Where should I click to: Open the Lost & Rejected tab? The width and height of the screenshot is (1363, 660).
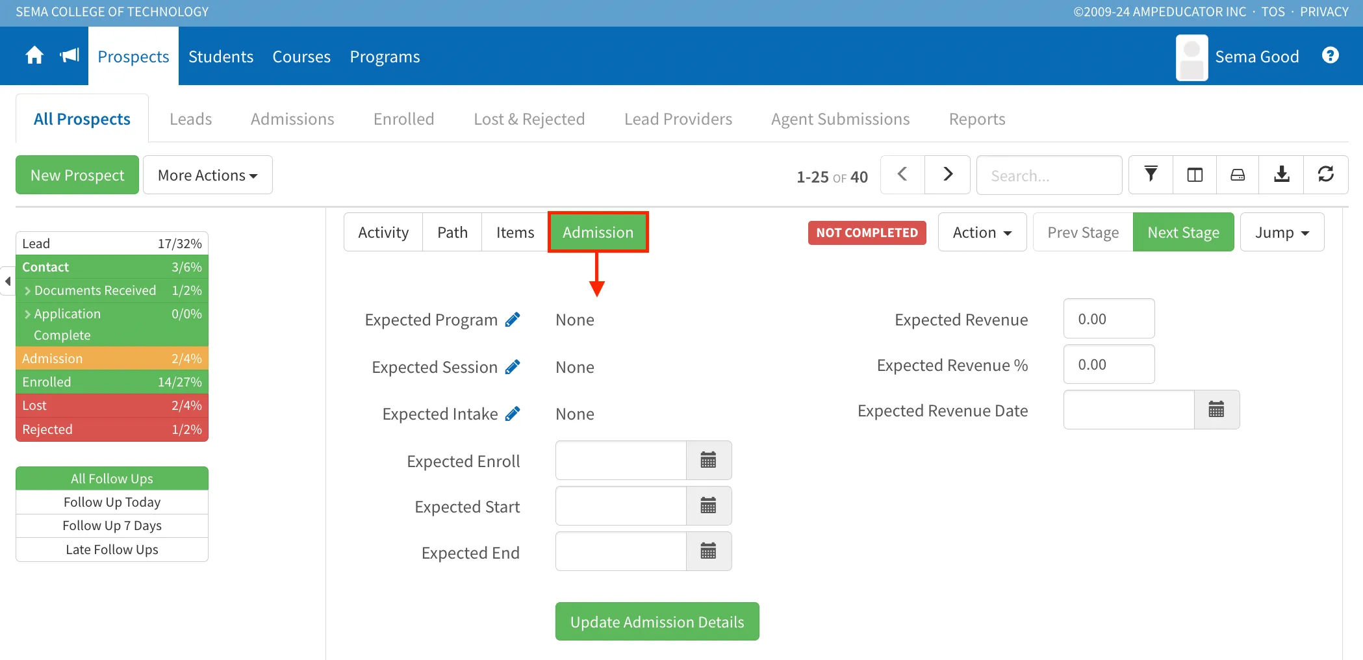tap(529, 119)
